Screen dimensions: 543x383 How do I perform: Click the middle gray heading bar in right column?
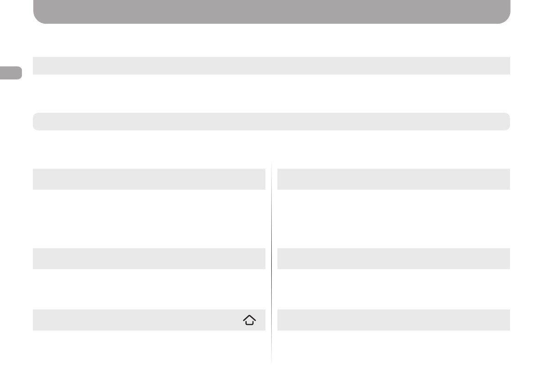tap(393, 258)
